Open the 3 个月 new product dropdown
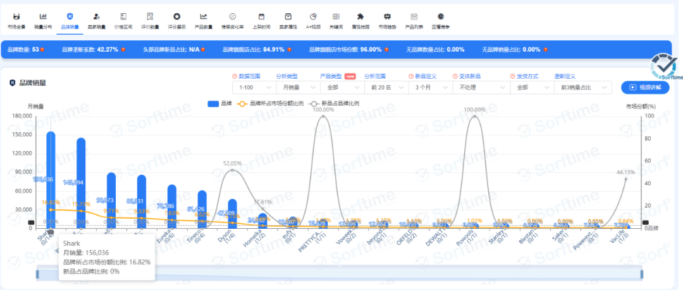This screenshot has height=290, width=683. pos(431,87)
